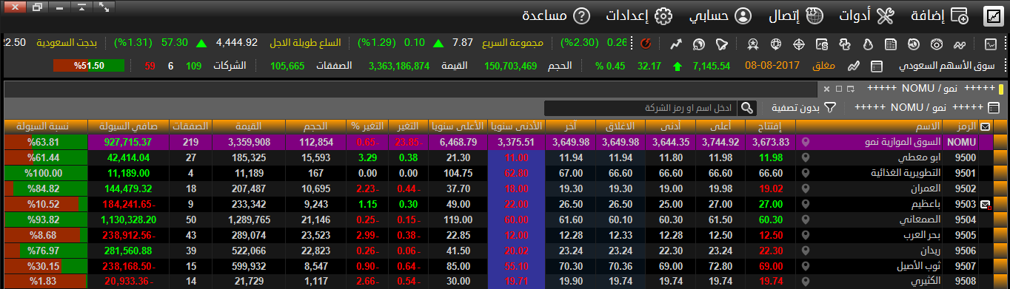Open the report list toolbar icon
This screenshot has height=289, width=1010.
tap(891, 44)
